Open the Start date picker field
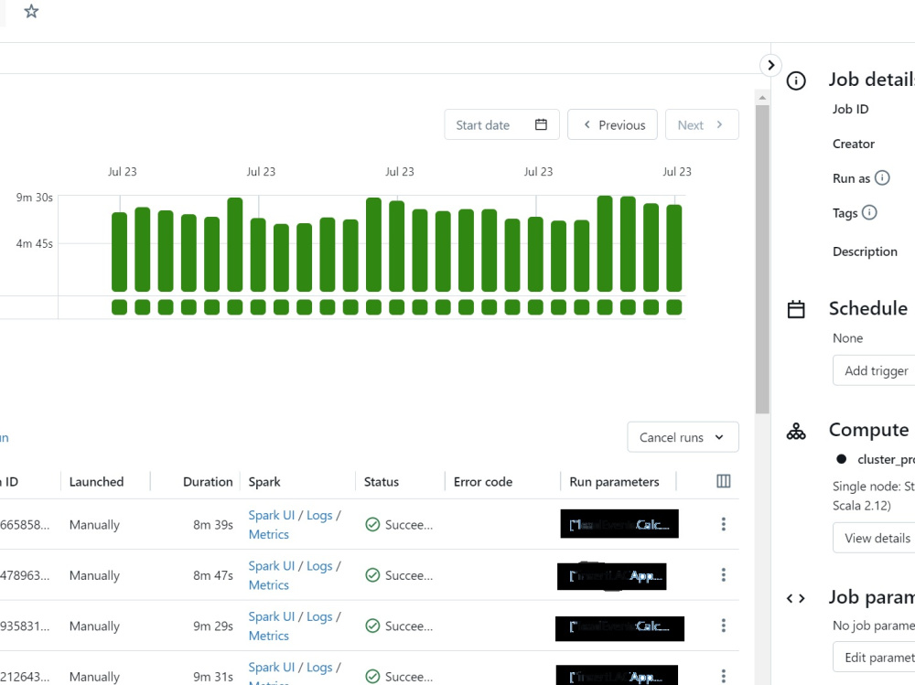Image resolution: width=915 pixels, height=685 pixels. point(501,124)
